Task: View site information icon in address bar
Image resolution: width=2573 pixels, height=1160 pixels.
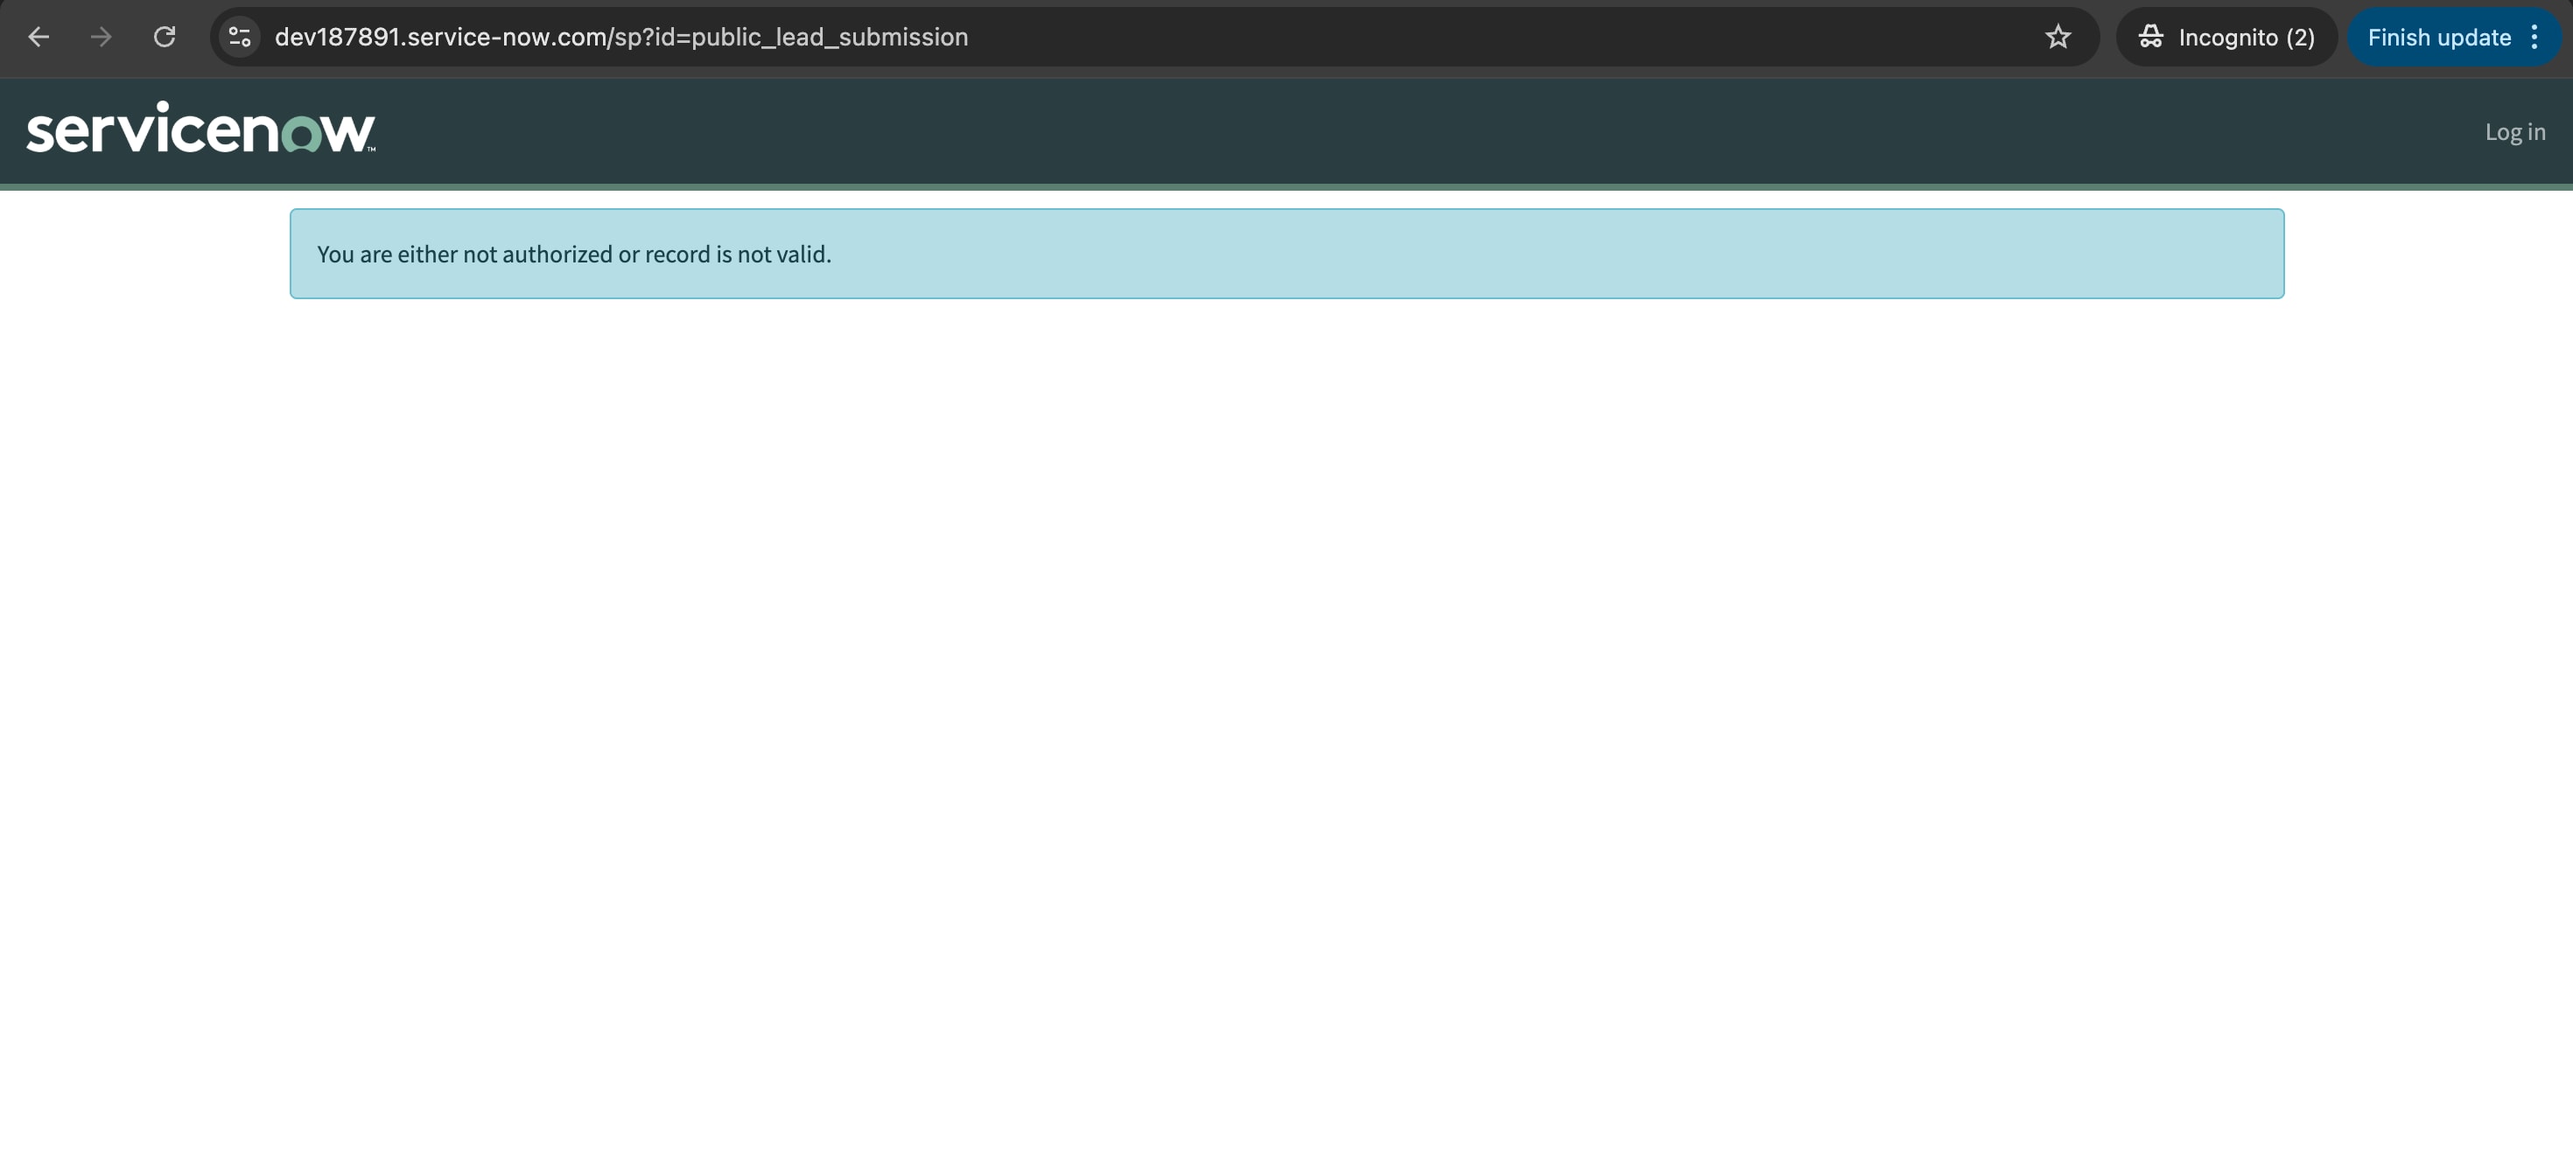Action: (240, 37)
